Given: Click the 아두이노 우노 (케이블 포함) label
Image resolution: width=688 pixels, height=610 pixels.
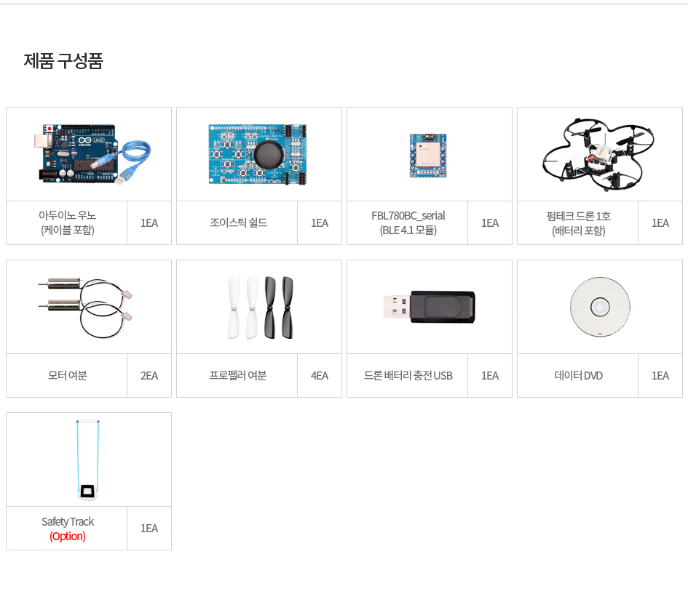Looking at the screenshot, I should click(x=67, y=222).
